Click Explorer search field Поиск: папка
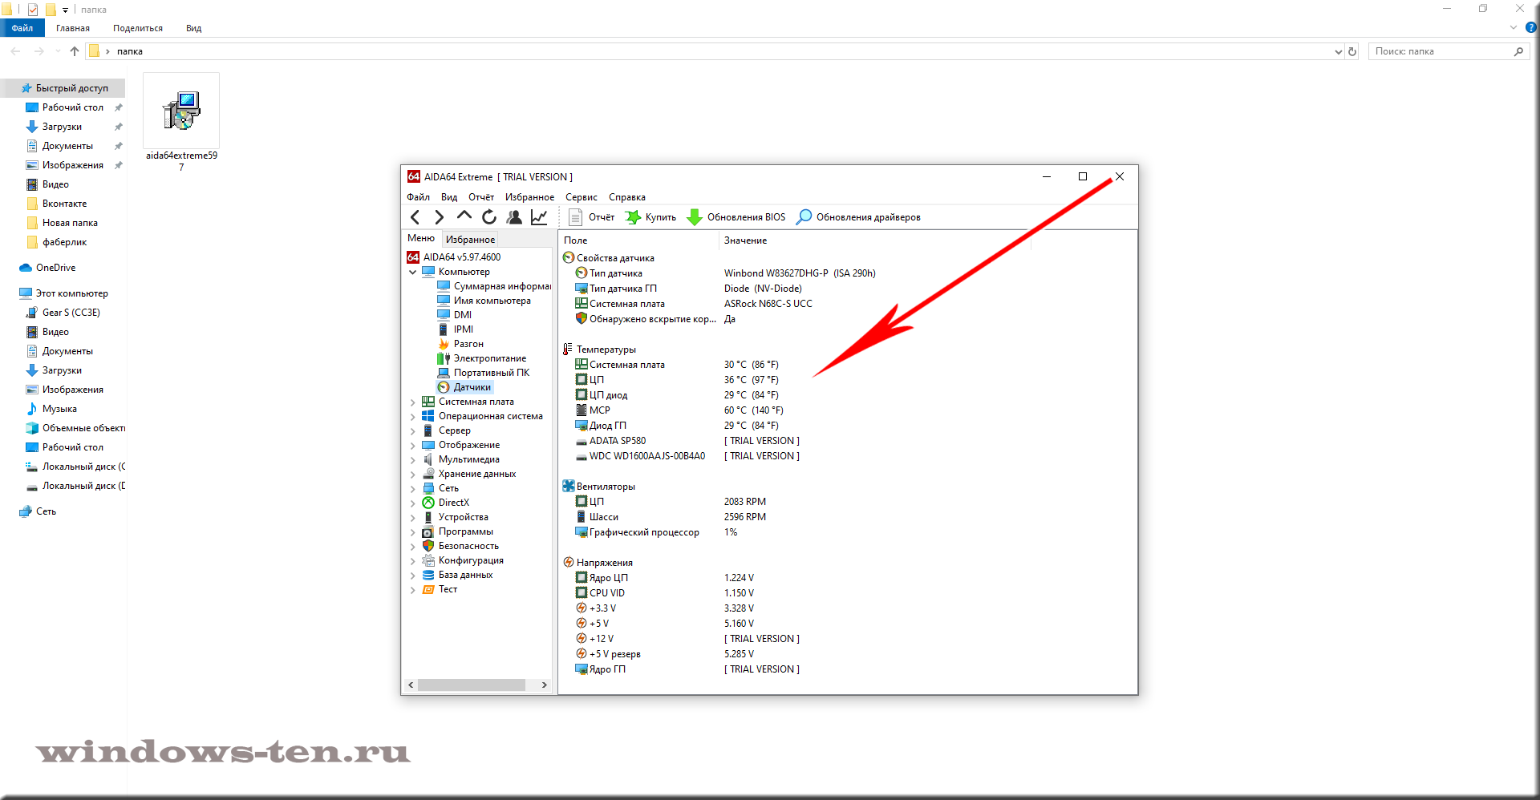Viewport: 1540px width, 800px height. pos(1449,51)
